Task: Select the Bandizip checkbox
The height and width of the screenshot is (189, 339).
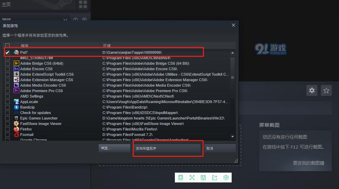Action: pyautogui.click(x=8, y=107)
